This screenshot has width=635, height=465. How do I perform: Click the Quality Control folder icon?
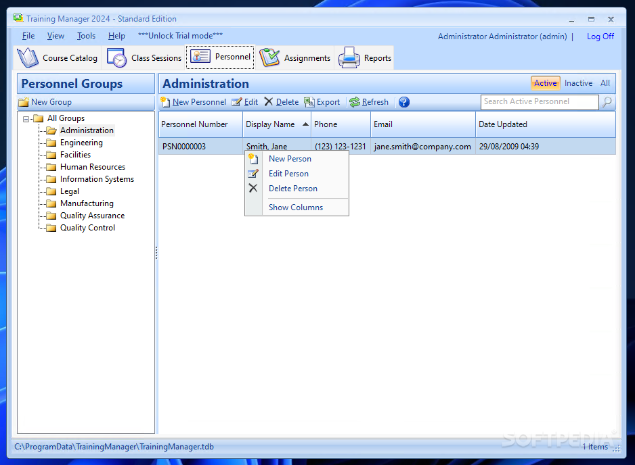tap(51, 228)
